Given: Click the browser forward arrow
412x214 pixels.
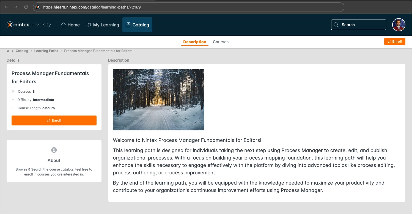Looking at the screenshot, I should (x=16, y=7).
